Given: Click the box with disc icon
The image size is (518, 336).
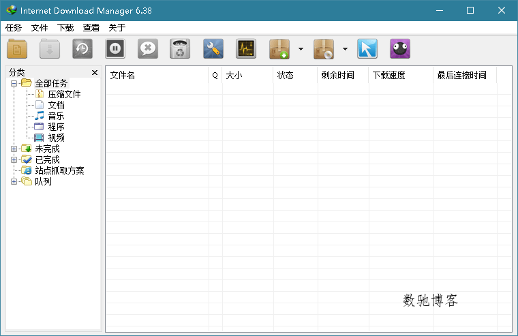Looking at the screenshot, I should 324,49.
